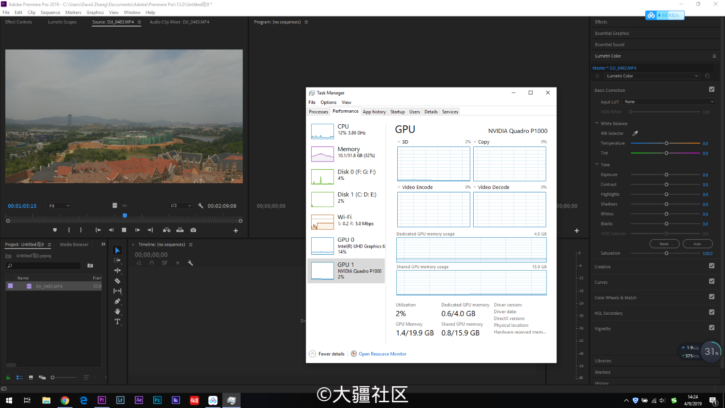Click the Insert clip button
Viewport: 725px width, 408px height.
pyautogui.click(x=167, y=230)
